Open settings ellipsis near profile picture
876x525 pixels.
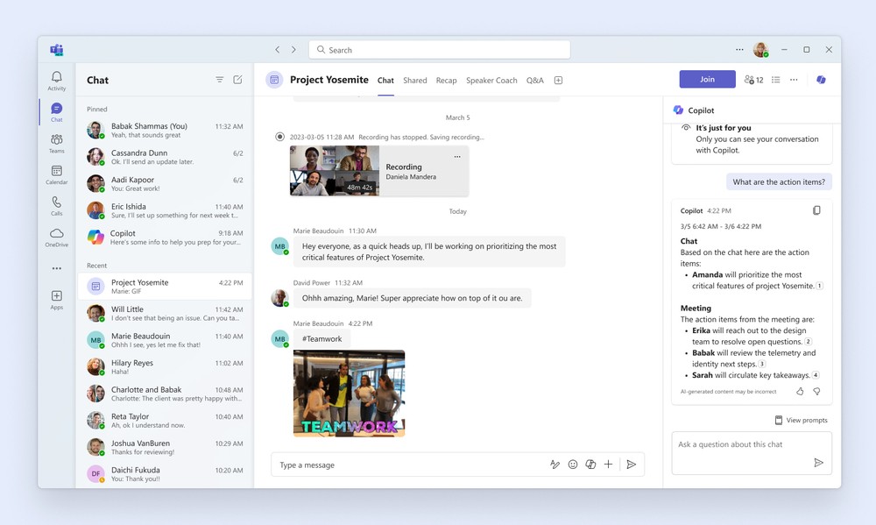(x=739, y=50)
